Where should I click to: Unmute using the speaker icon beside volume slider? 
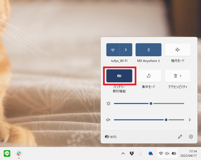108,120
